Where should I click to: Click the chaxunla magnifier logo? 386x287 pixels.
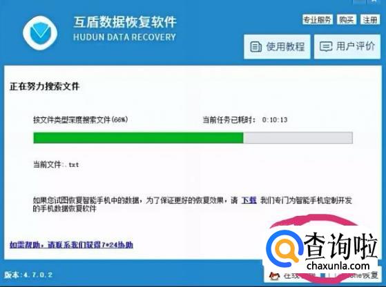tap(284, 248)
